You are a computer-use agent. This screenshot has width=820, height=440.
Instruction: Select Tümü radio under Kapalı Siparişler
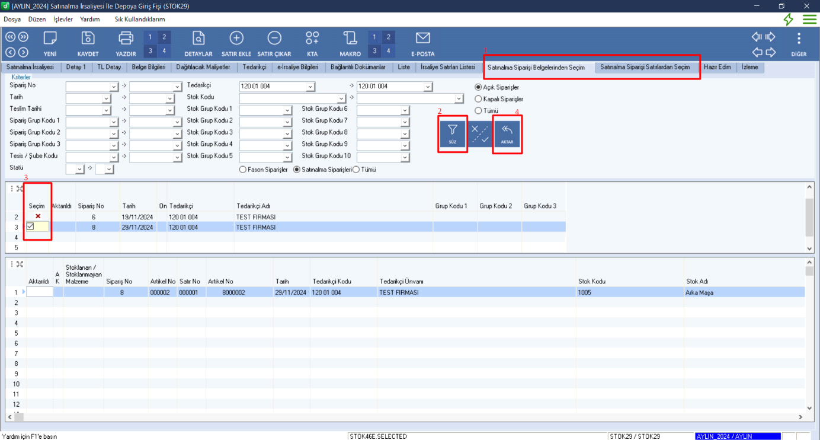pos(478,111)
